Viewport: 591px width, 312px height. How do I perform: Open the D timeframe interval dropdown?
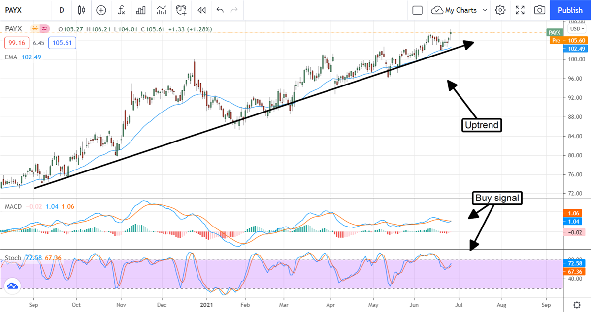(x=62, y=10)
